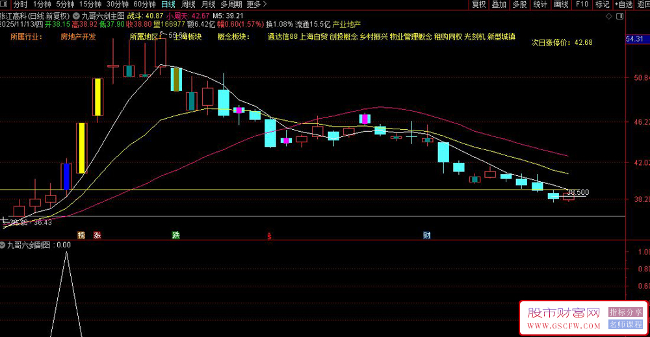Click the 次日涨停价: 42.68 text

[562, 43]
